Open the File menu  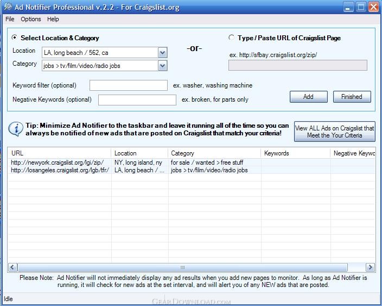tap(10, 19)
